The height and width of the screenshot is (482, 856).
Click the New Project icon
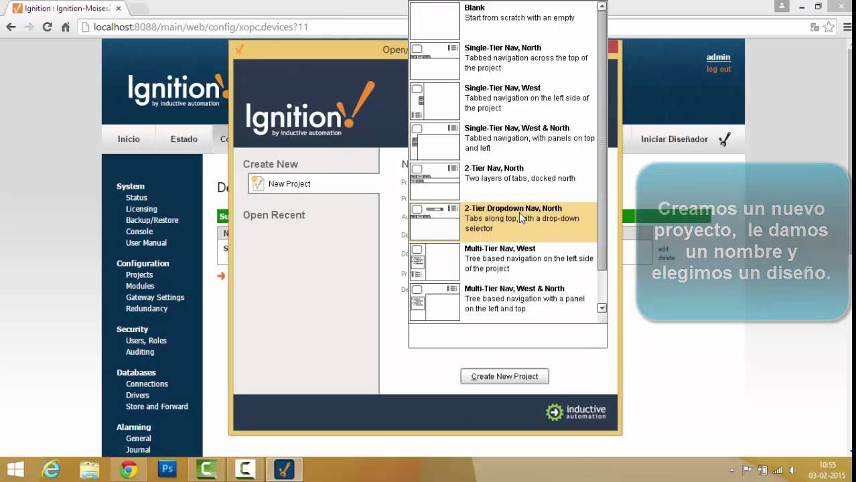coord(258,183)
